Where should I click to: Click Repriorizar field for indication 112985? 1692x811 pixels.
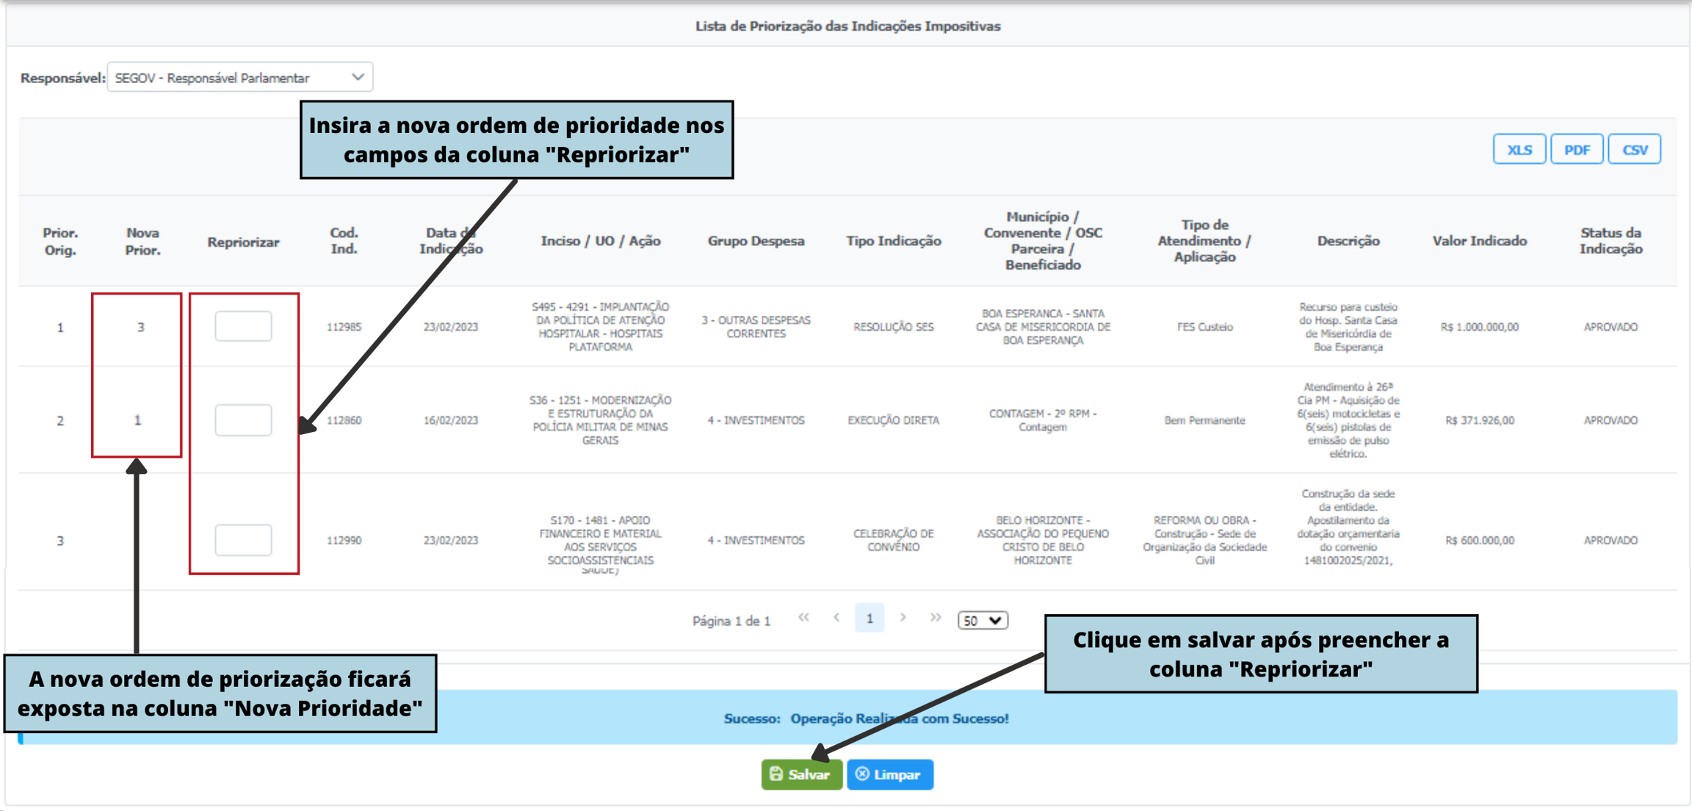243,326
